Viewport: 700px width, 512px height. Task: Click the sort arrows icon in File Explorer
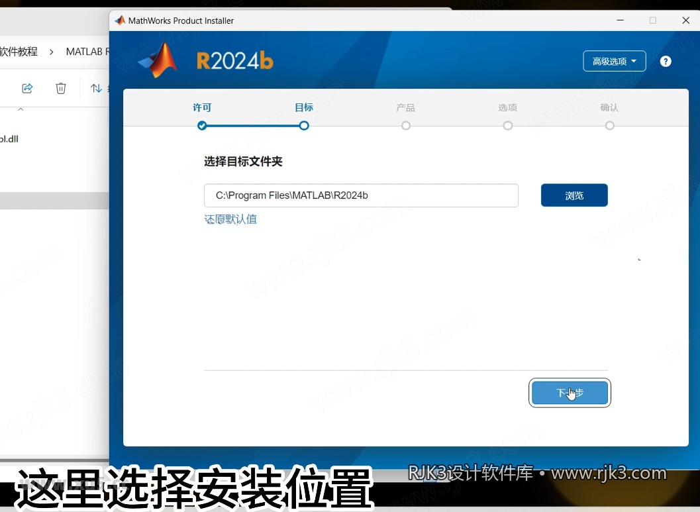click(96, 88)
